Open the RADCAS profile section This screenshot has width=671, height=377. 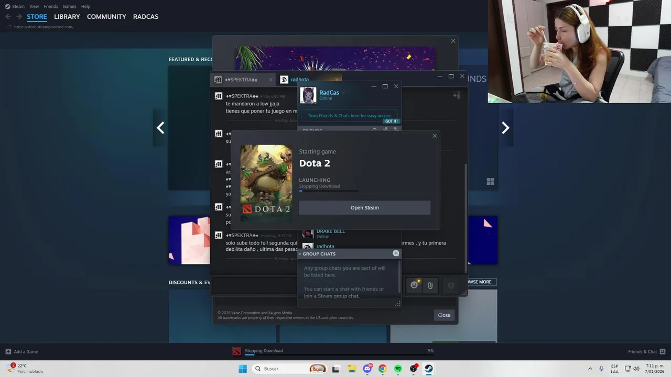click(146, 17)
